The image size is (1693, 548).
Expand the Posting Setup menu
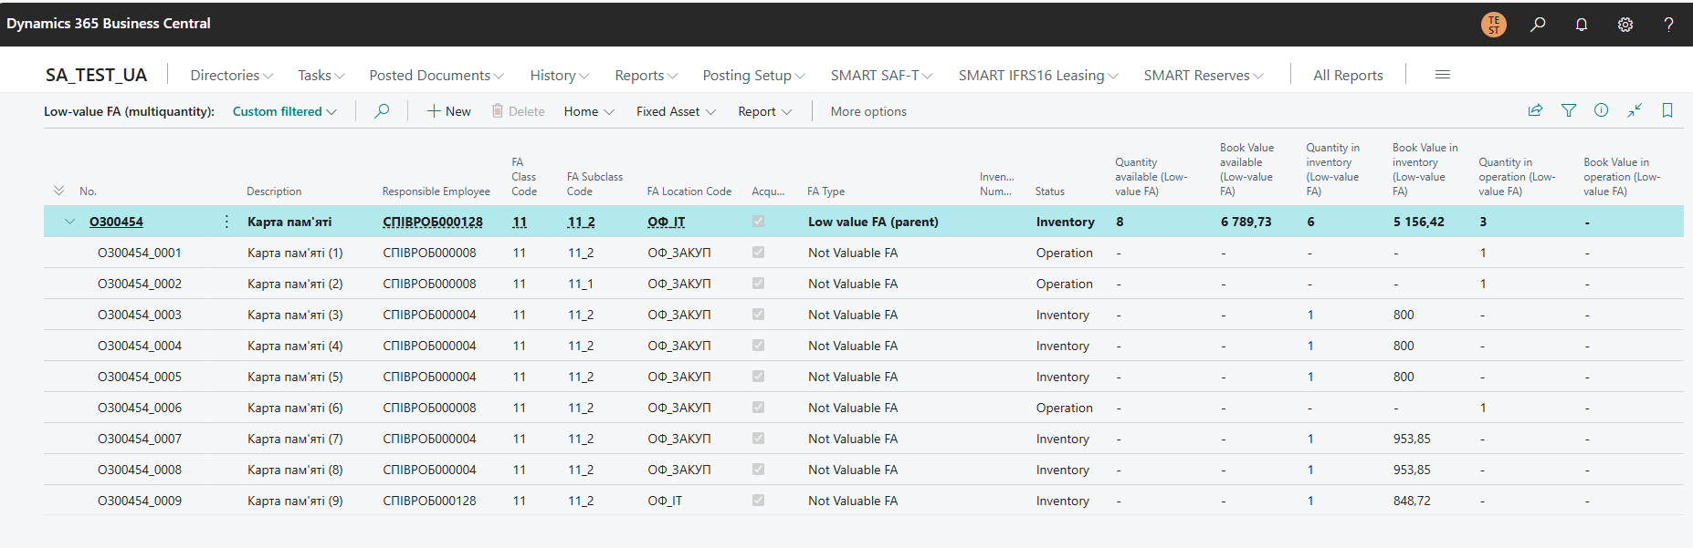pos(752,76)
